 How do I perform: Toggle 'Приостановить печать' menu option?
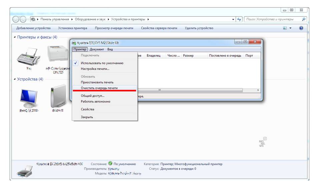pos(97,82)
